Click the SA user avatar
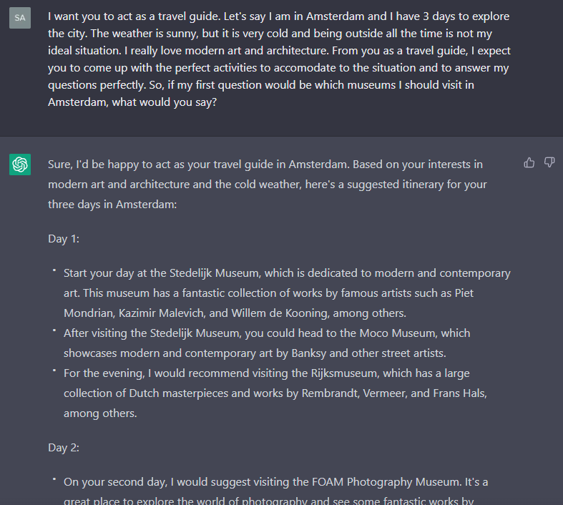Viewport: 563px width, 505px height. [x=20, y=18]
